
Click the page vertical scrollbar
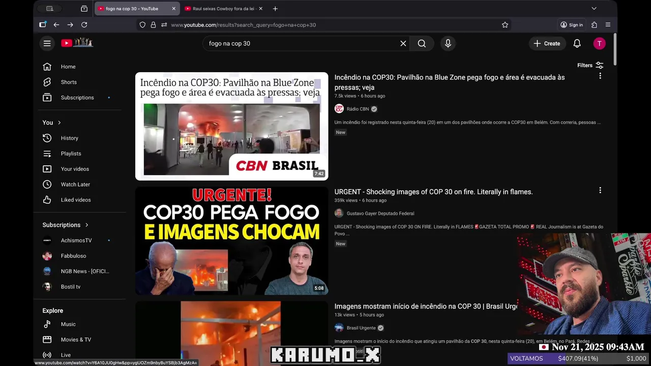click(x=615, y=49)
